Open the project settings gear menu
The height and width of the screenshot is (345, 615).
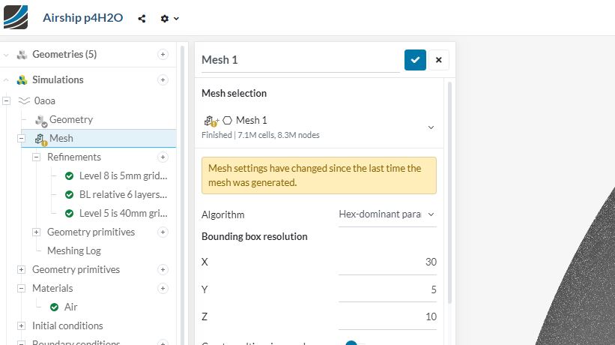169,19
